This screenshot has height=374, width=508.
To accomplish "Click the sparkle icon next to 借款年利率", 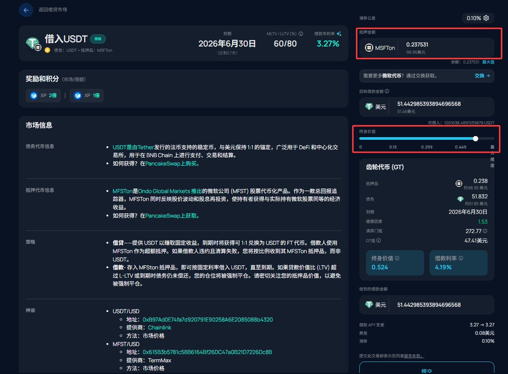I will click(x=339, y=34).
